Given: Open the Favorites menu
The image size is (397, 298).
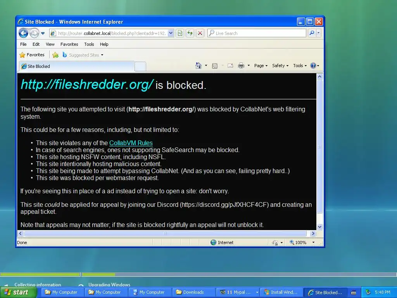Looking at the screenshot, I should [69, 44].
